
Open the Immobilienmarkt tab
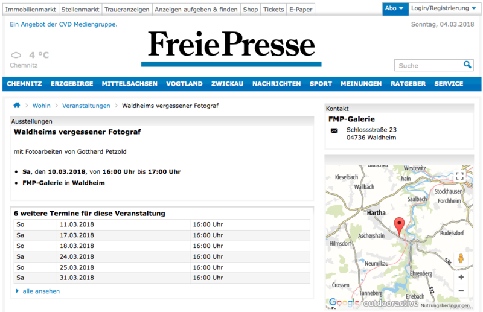(30, 10)
